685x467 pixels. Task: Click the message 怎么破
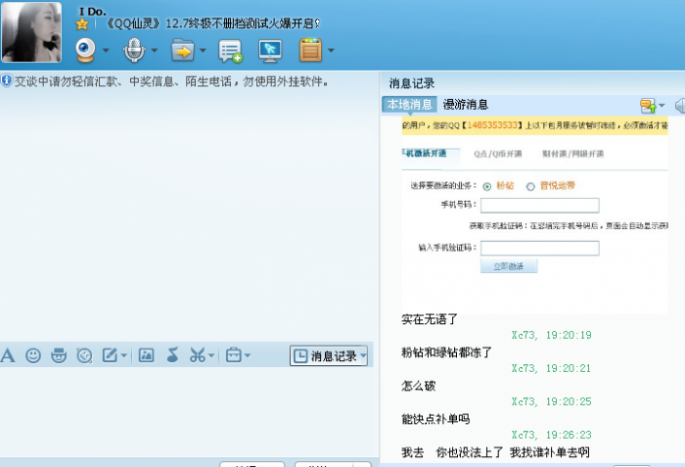click(419, 386)
